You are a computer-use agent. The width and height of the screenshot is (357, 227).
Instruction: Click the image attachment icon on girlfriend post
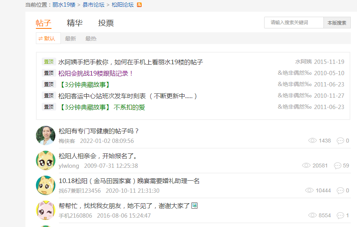click(194, 205)
